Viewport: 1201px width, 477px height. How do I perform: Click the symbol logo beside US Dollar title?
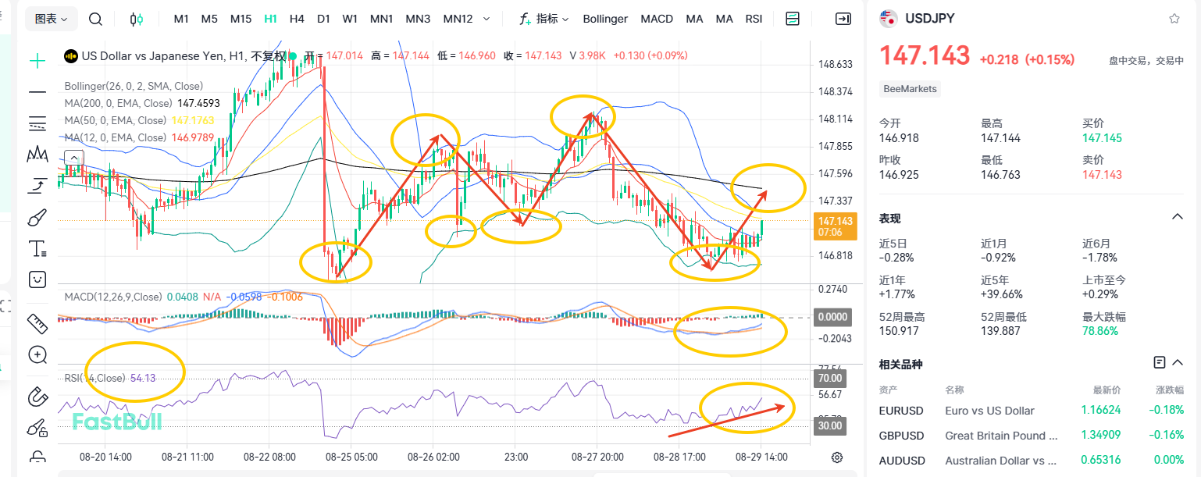click(70, 56)
